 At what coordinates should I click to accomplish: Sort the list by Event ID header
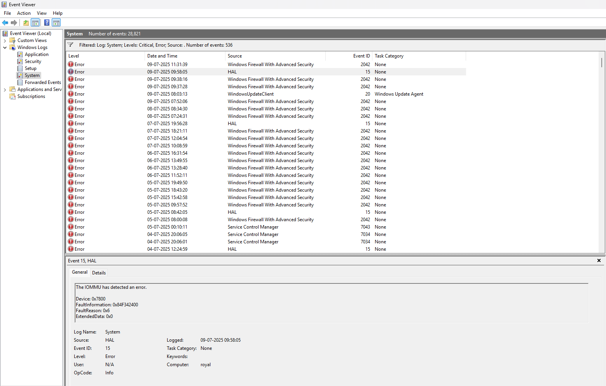pos(361,56)
